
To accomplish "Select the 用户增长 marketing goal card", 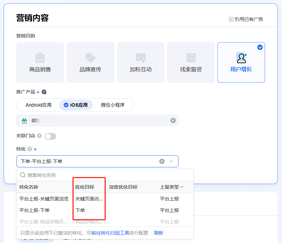I will [x=241, y=62].
